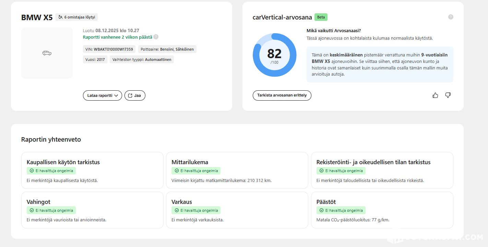
Task: Click the thumbs down rating icon
Action: 448,95
